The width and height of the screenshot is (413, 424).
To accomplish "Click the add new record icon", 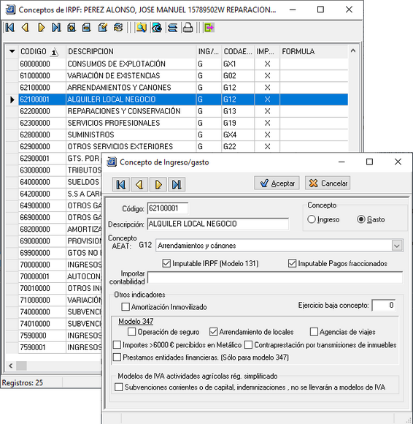I will 72,28.
